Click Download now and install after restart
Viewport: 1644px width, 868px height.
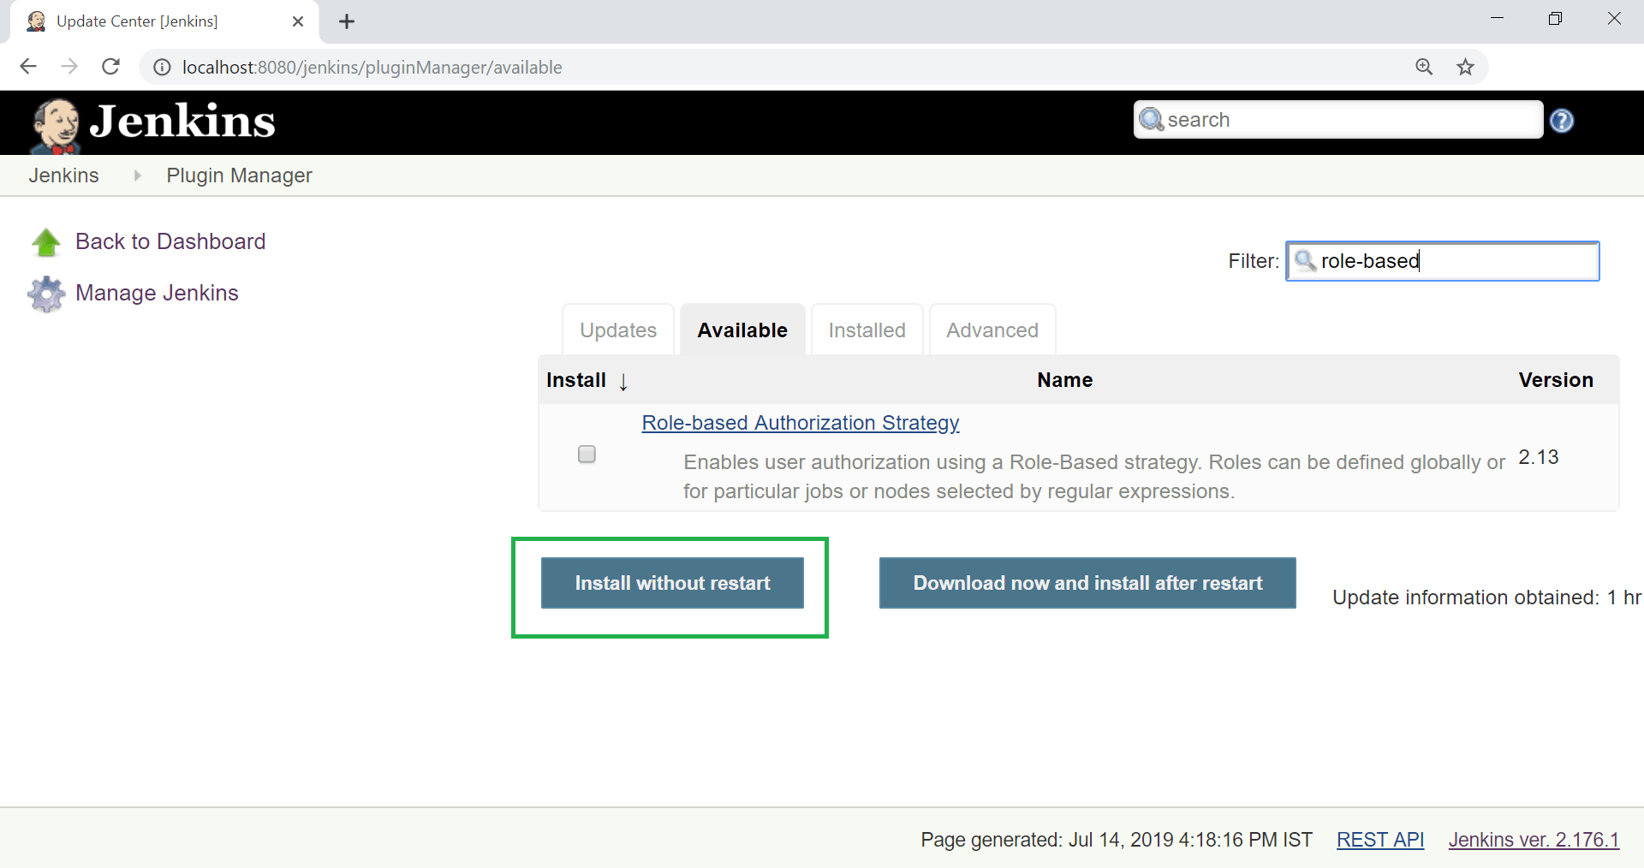(x=1087, y=583)
